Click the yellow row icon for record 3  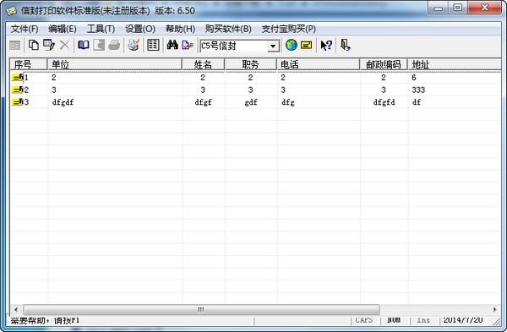pos(18,102)
